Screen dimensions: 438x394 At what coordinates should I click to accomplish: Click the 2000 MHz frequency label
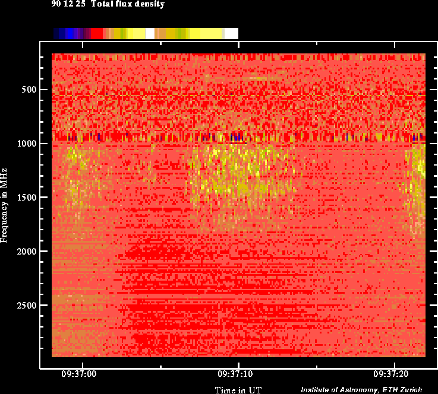(27, 252)
